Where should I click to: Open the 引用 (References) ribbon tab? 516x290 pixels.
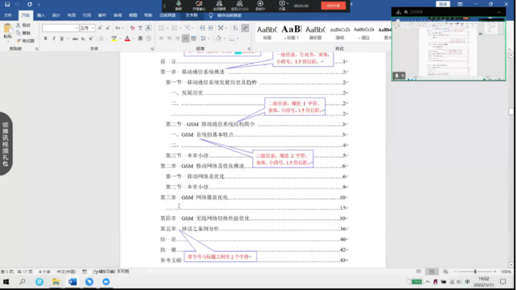[87, 16]
